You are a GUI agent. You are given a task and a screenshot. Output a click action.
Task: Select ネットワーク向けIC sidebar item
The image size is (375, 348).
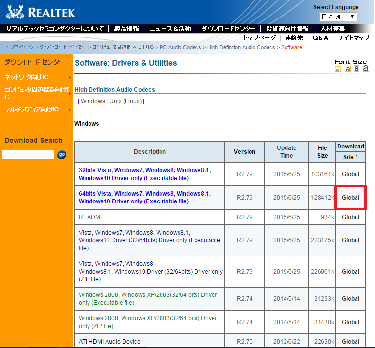tap(27, 77)
